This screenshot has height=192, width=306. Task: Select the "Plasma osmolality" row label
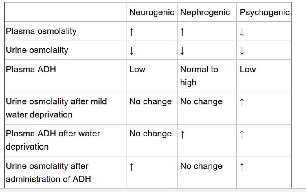tap(41, 31)
